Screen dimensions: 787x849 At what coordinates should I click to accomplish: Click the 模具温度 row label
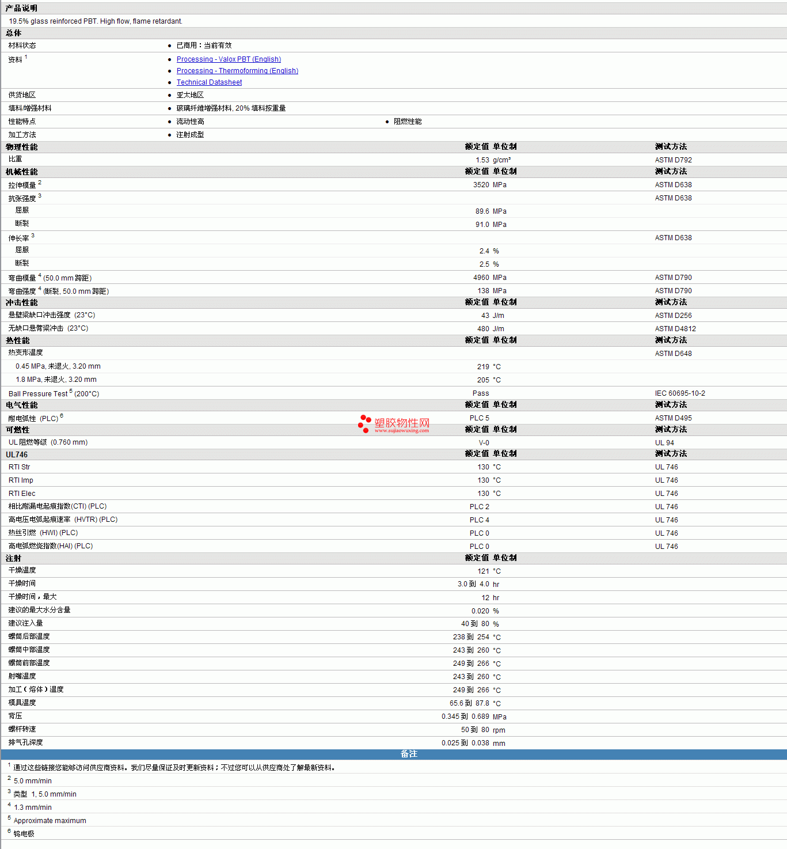click(22, 703)
